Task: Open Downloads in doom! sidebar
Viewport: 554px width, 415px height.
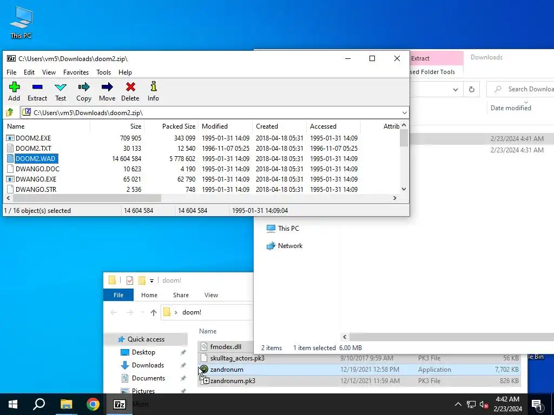Action: [x=148, y=365]
